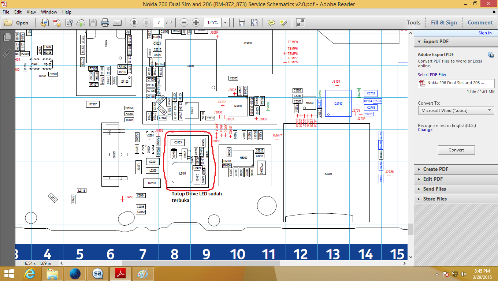Screen dimensions: 498x281
Task: Click the vertical scrollbar down arrow
Action: [410, 257]
